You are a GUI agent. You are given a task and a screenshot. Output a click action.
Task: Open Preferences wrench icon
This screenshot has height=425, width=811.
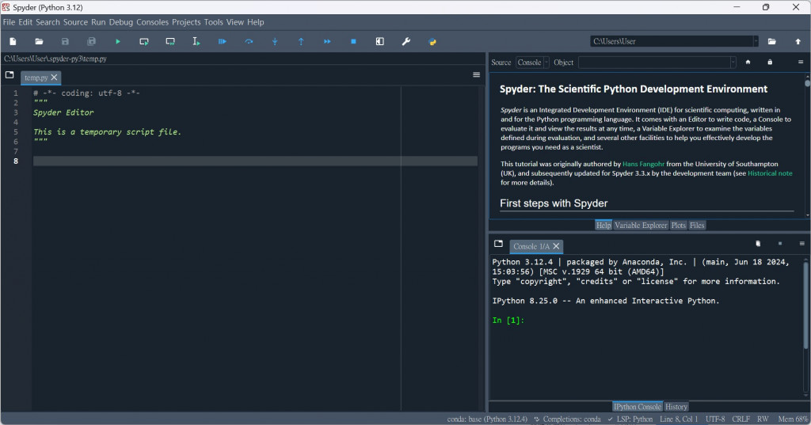(406, 41)
